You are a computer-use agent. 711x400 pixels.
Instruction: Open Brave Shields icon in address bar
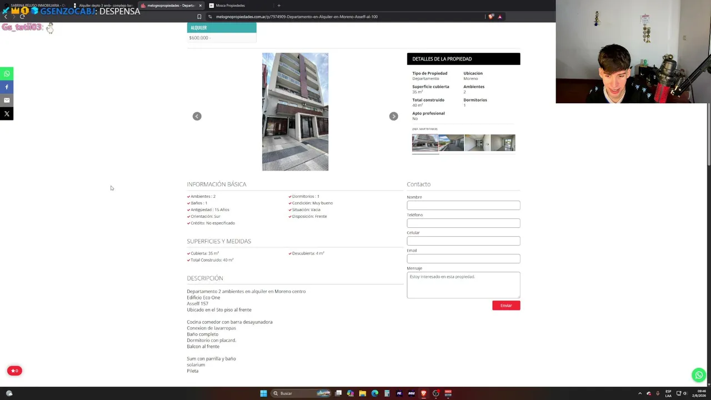(x=491, y=17)
